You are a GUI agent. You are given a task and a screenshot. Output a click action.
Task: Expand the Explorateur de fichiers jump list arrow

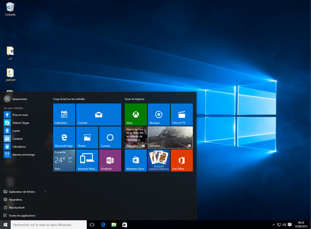pos(46,191)
